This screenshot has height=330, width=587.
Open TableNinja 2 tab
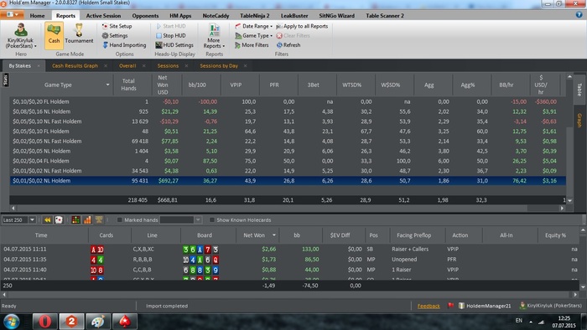pyautogui.click(x=255, y=16)
